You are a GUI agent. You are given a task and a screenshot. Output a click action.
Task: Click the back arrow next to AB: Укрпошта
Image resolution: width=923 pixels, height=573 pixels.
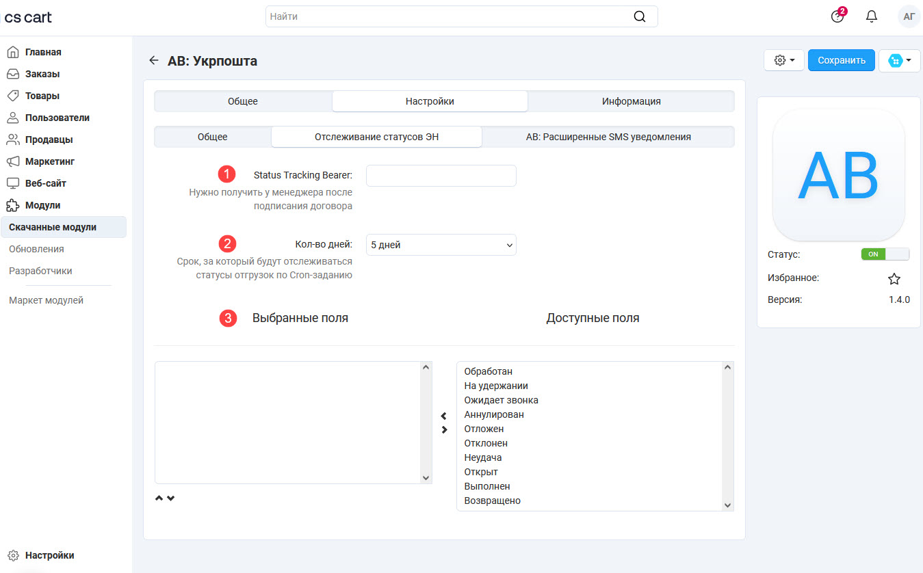[153, 61]
